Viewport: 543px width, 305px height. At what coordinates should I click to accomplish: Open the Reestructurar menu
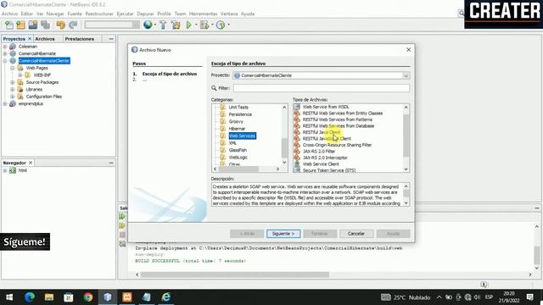click(x=99, y=14)
